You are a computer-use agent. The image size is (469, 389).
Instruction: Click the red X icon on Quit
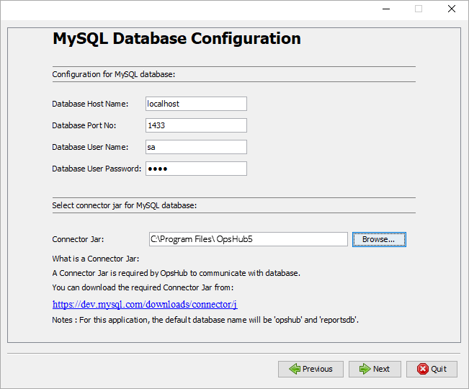pyautogui.click(x=421, y=369)
